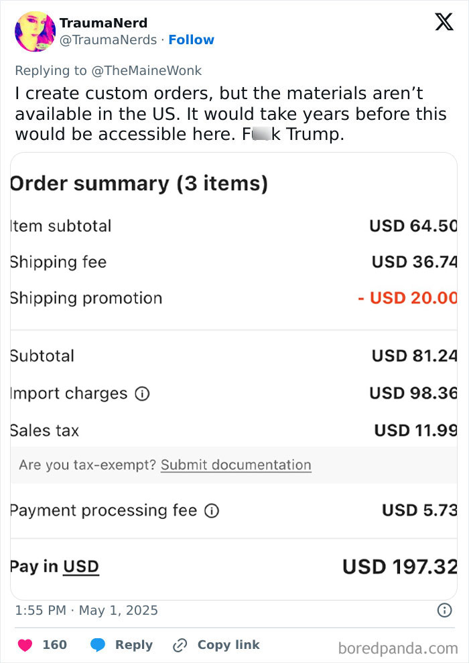469x663 pixels.
Task: Open @TheMaineWonk mention link
Action: point(146,70)
